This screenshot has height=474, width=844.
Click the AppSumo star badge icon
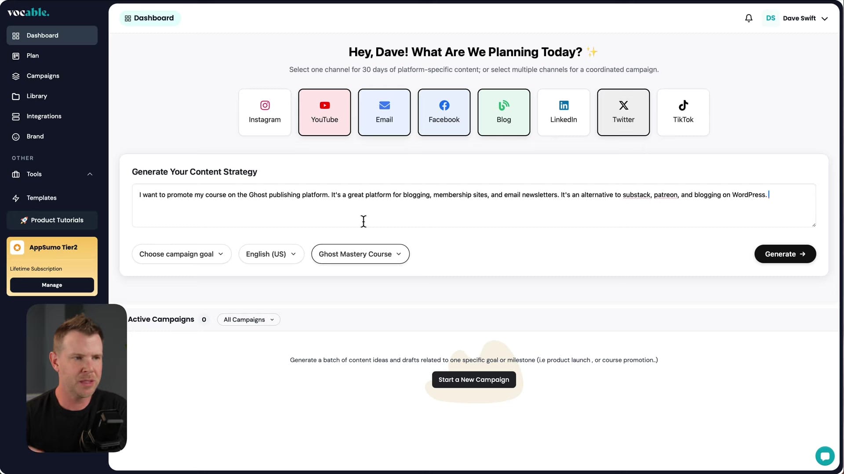point(17,248)
